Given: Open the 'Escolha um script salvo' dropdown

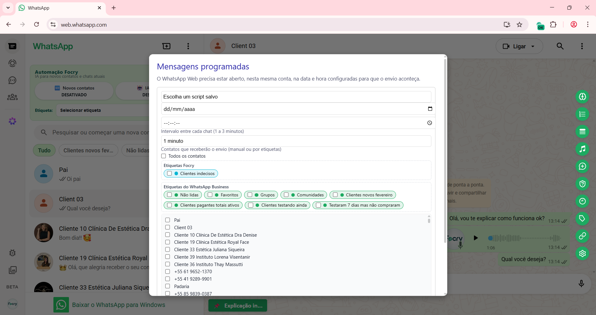Looking at the screenshot, I should coord(296,97).
